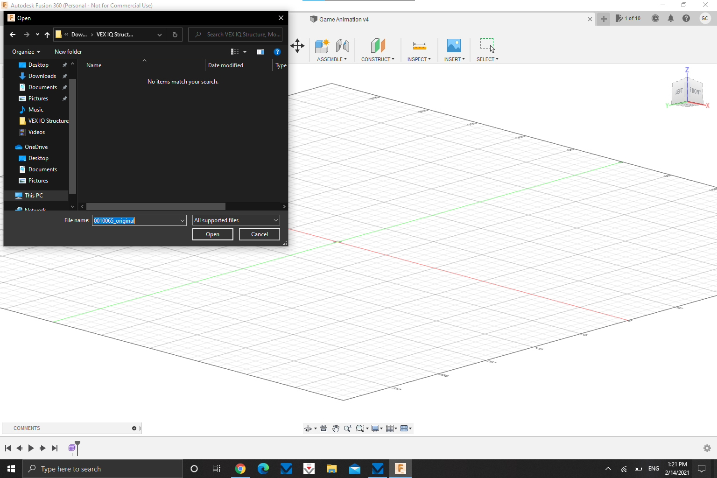Image resolution: width=717 pixels, height=478 pixels.
Task: Select the New Component icon under Assemble
Action: tap(322, 46)
